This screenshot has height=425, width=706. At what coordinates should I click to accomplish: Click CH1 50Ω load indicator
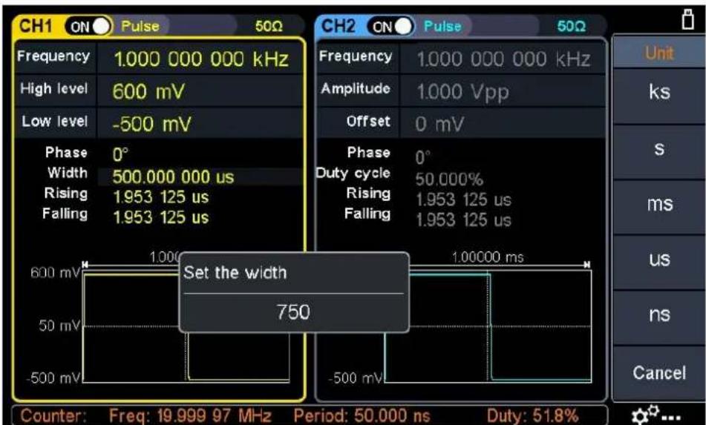[x=269, y=27]
